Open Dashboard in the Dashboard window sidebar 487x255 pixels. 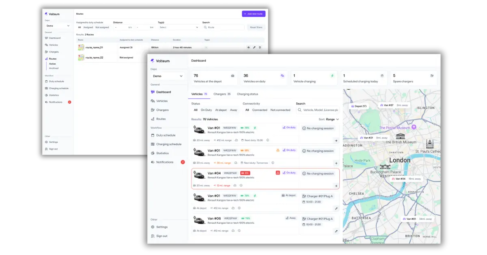164,92
